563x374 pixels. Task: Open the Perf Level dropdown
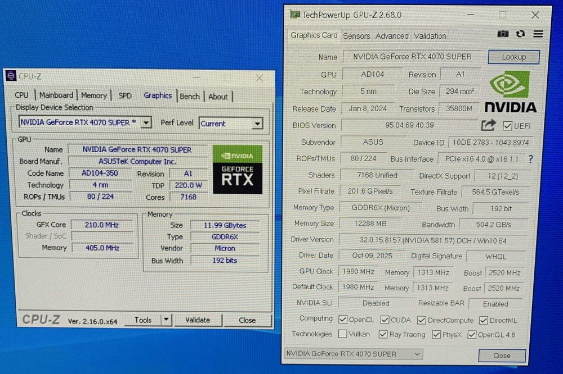tap(257, 124)
